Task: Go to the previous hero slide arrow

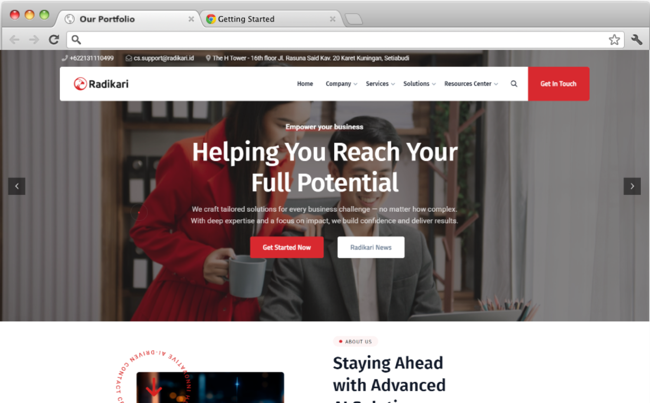Action: point(17,186)
